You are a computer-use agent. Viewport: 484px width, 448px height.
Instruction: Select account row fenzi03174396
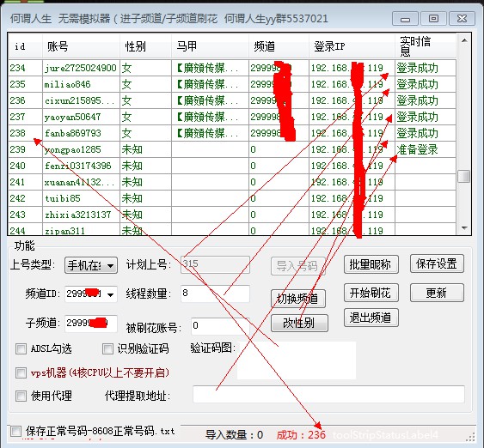[x=232, y=166]
